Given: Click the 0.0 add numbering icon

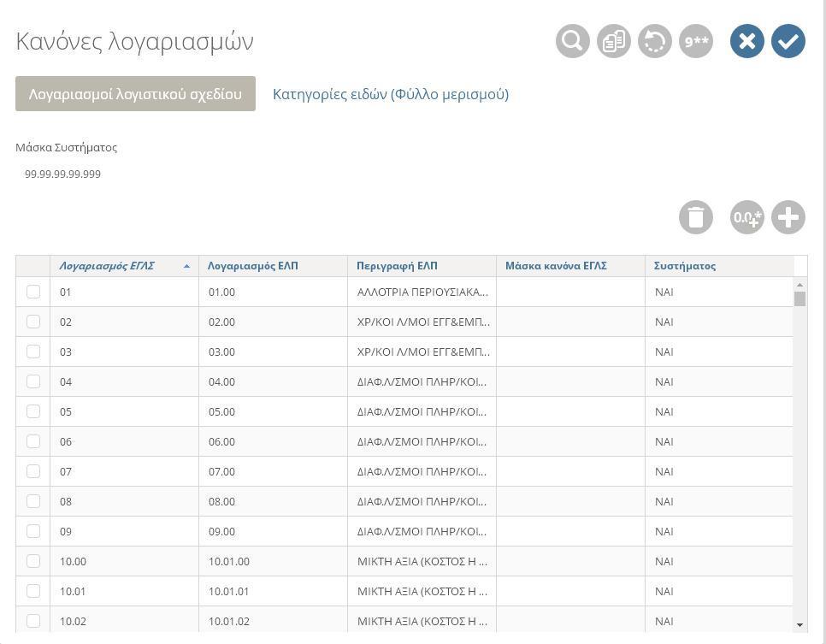Looking at the screenshot, I should [x=746, y=217].
